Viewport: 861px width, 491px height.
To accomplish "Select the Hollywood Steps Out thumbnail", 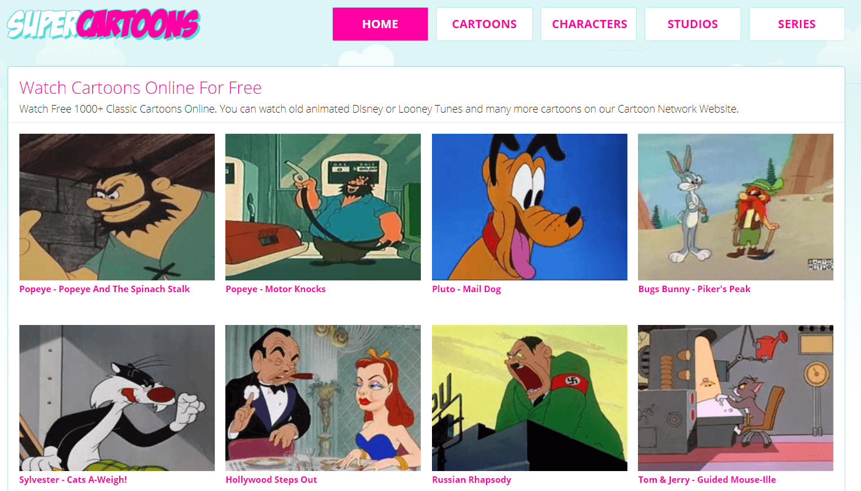I will pos(323,398).
